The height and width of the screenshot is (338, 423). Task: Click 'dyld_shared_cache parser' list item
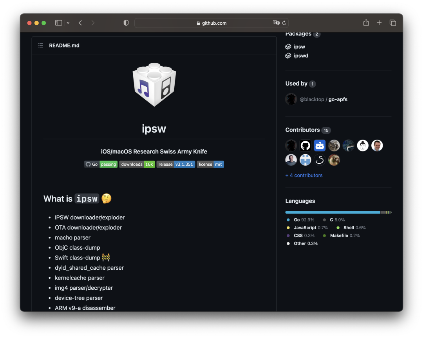[x=89, y=268]
